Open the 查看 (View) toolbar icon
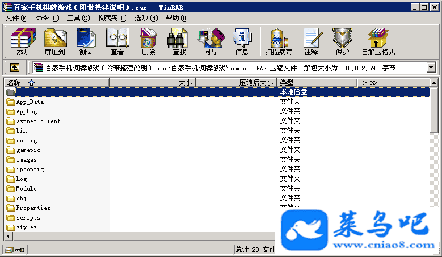Screen dimensions: 442x257 [x=117, y=41]
